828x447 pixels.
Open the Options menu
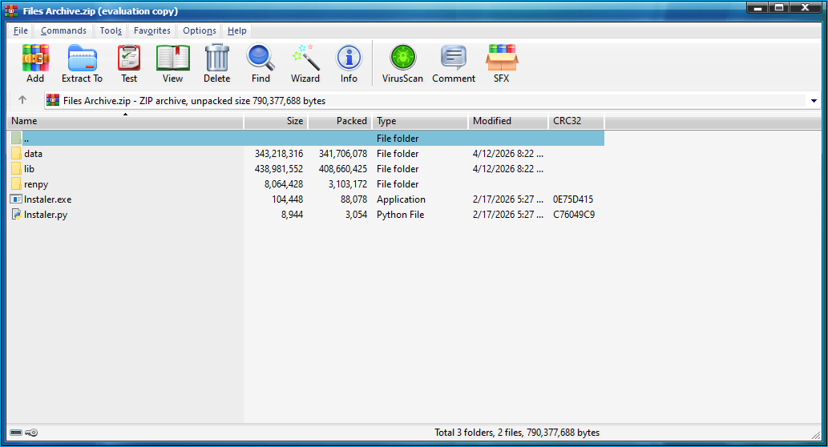[x=200, y=30]
